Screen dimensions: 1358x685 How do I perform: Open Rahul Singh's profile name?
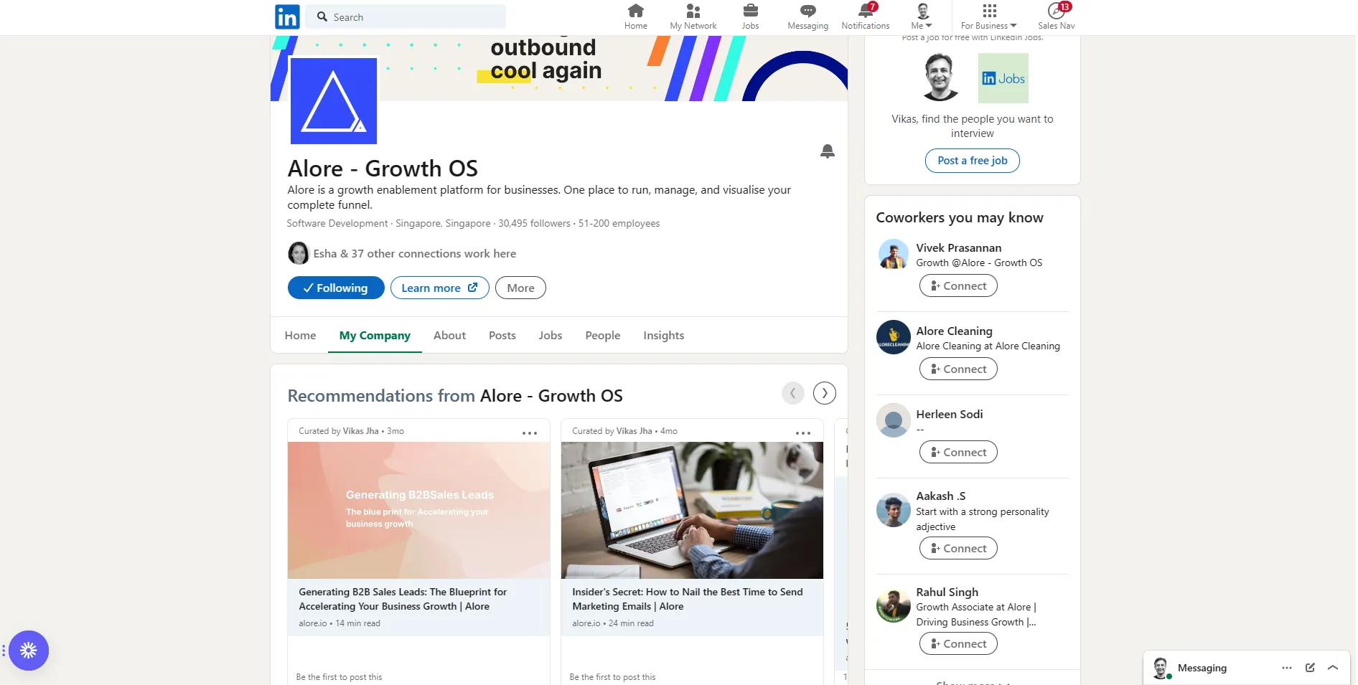click(x=947, y=592)
